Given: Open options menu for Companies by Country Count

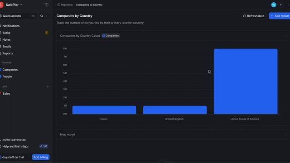Looking at the screenshot, I should pos(286,36).
